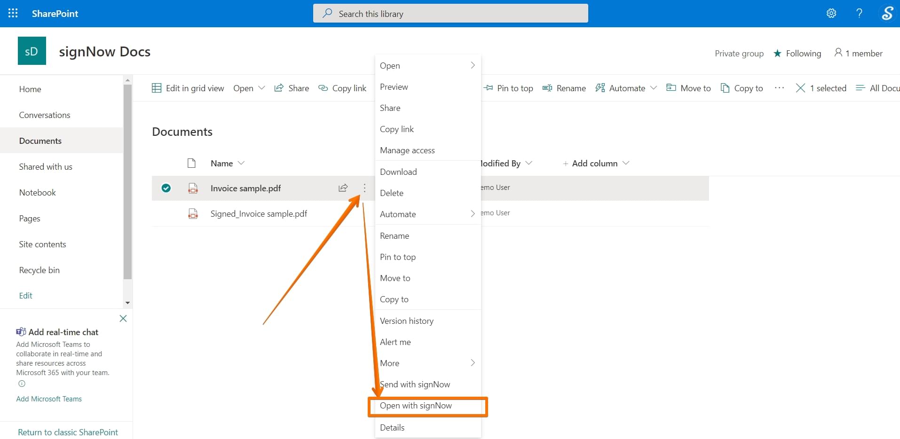
Task: Click the left navigation scrollbar down arrow
Action: point(127,303)
